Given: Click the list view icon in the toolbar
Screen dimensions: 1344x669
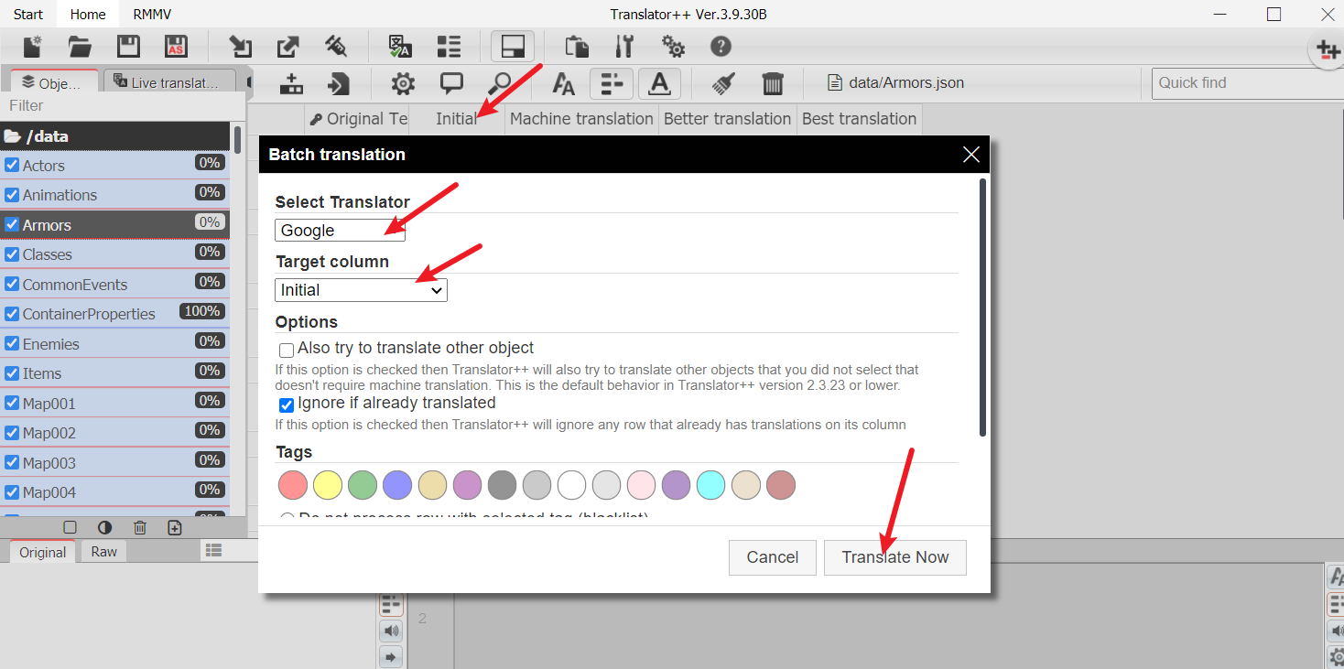Looking at the screenshot, I should click(448, 46).
